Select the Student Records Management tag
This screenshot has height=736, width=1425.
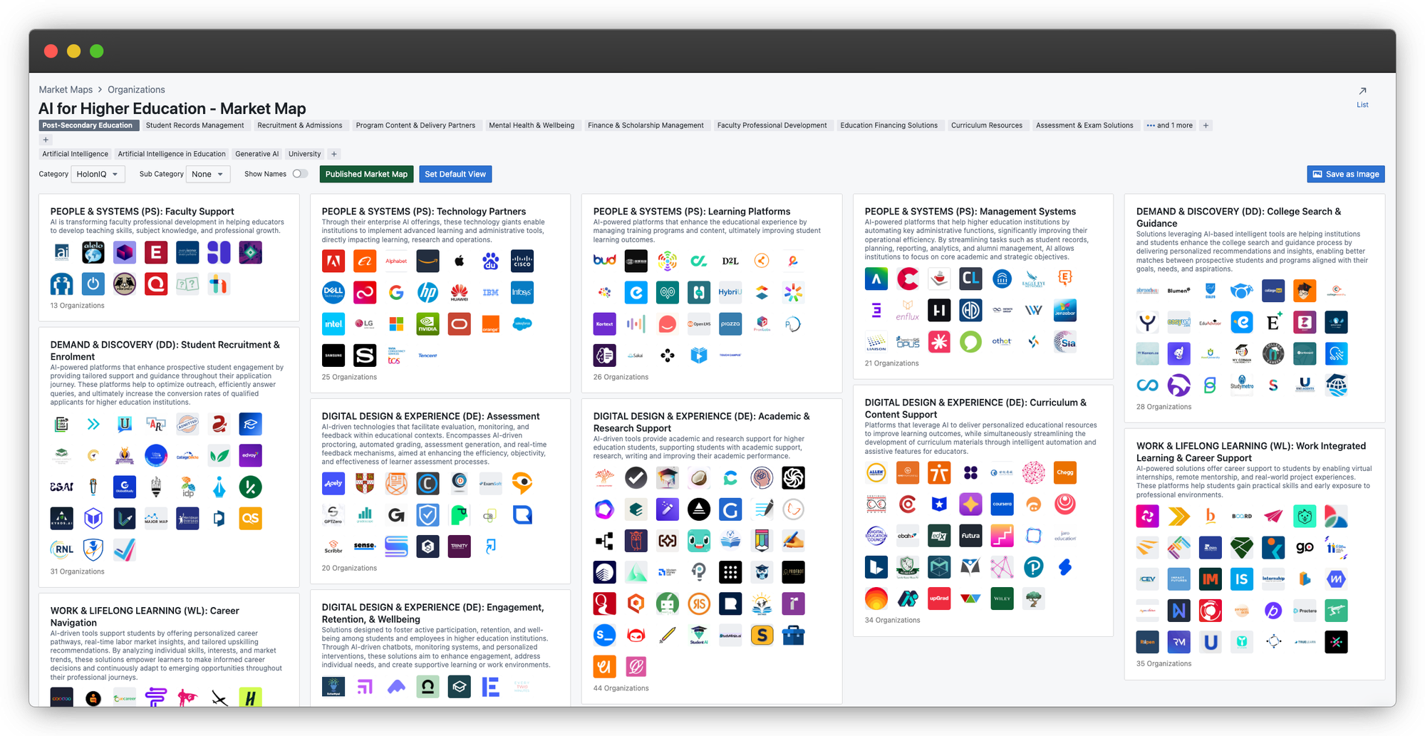(195, 125)
